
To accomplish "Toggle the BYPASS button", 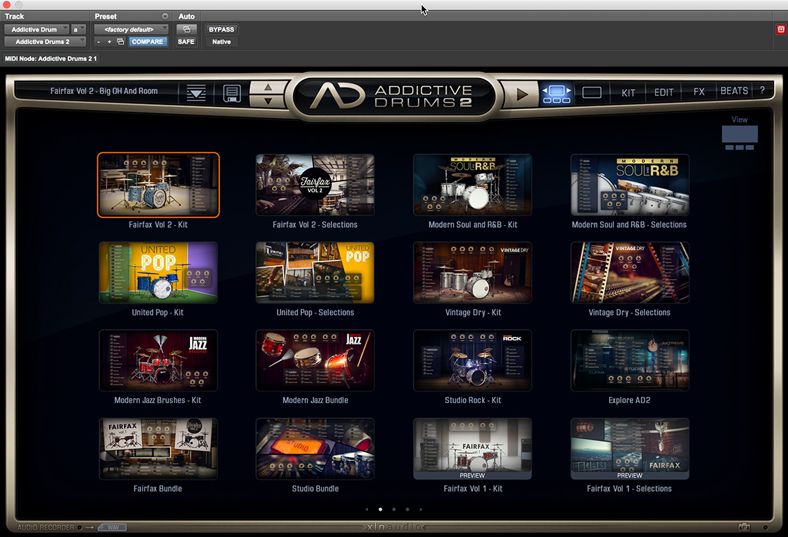I will pos(221,30).
